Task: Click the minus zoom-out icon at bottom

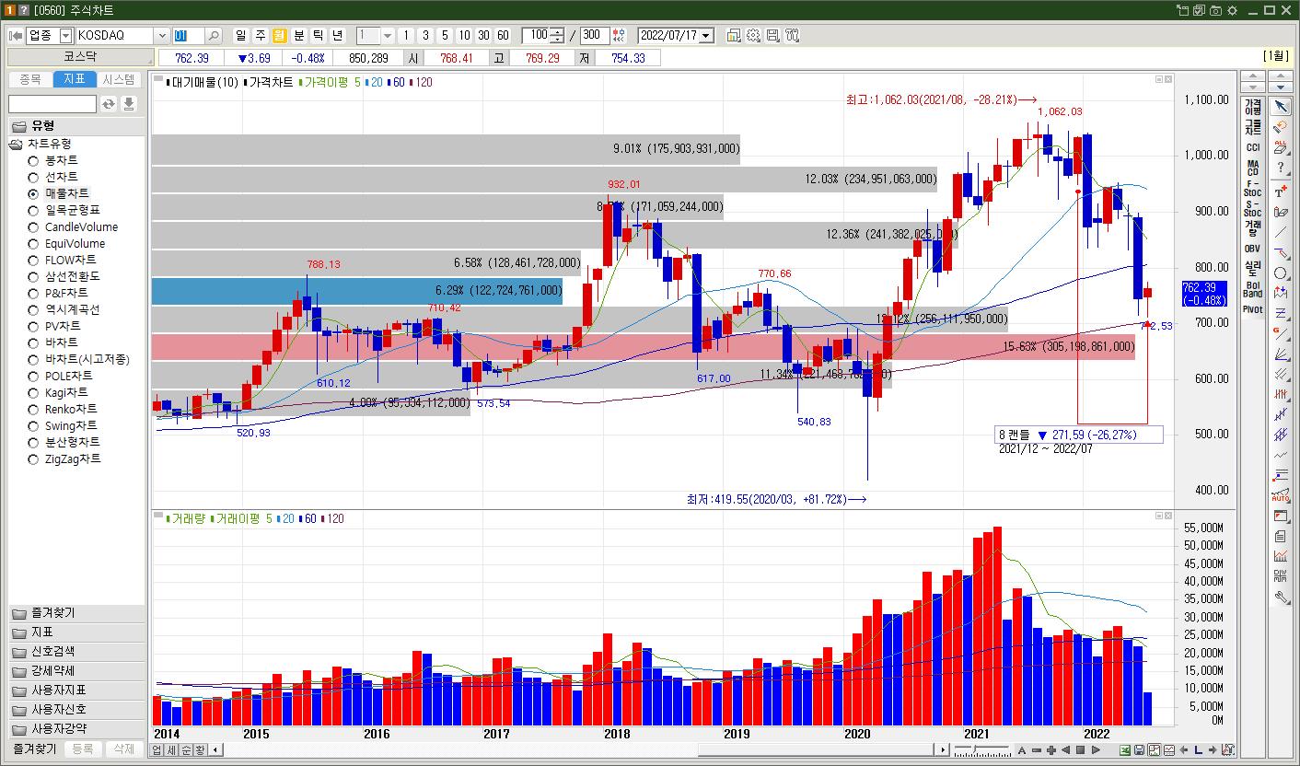Action: pos(1037,750)
